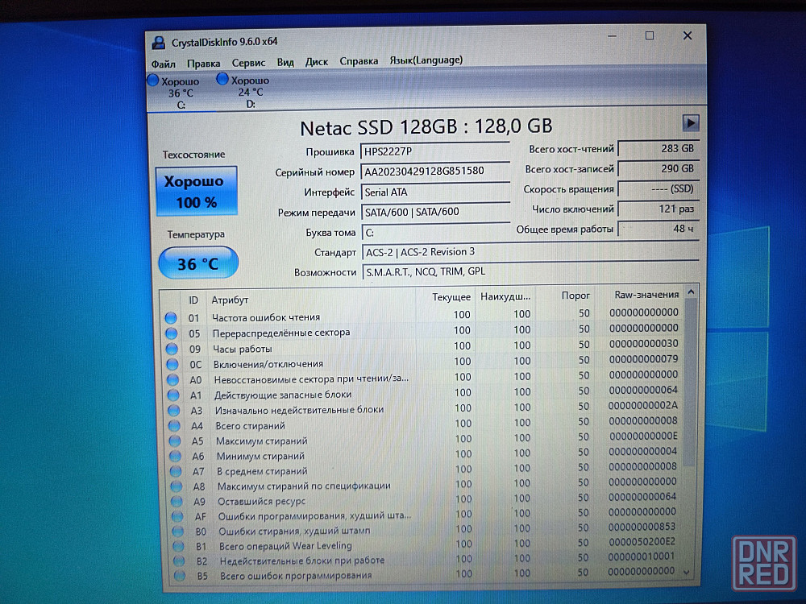This screenshot has height=604, width=806.
Task: Click the next disk arrow button
Action: pyautogui.click(x=691, y=123)
